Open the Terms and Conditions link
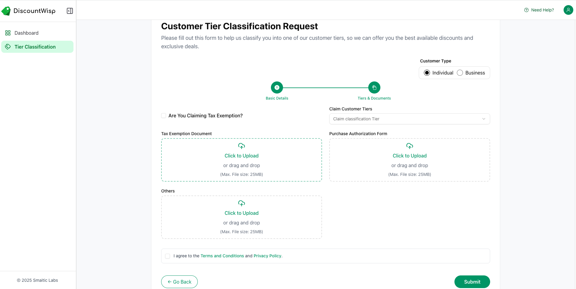The image size is (576, 289). [222, 256]
